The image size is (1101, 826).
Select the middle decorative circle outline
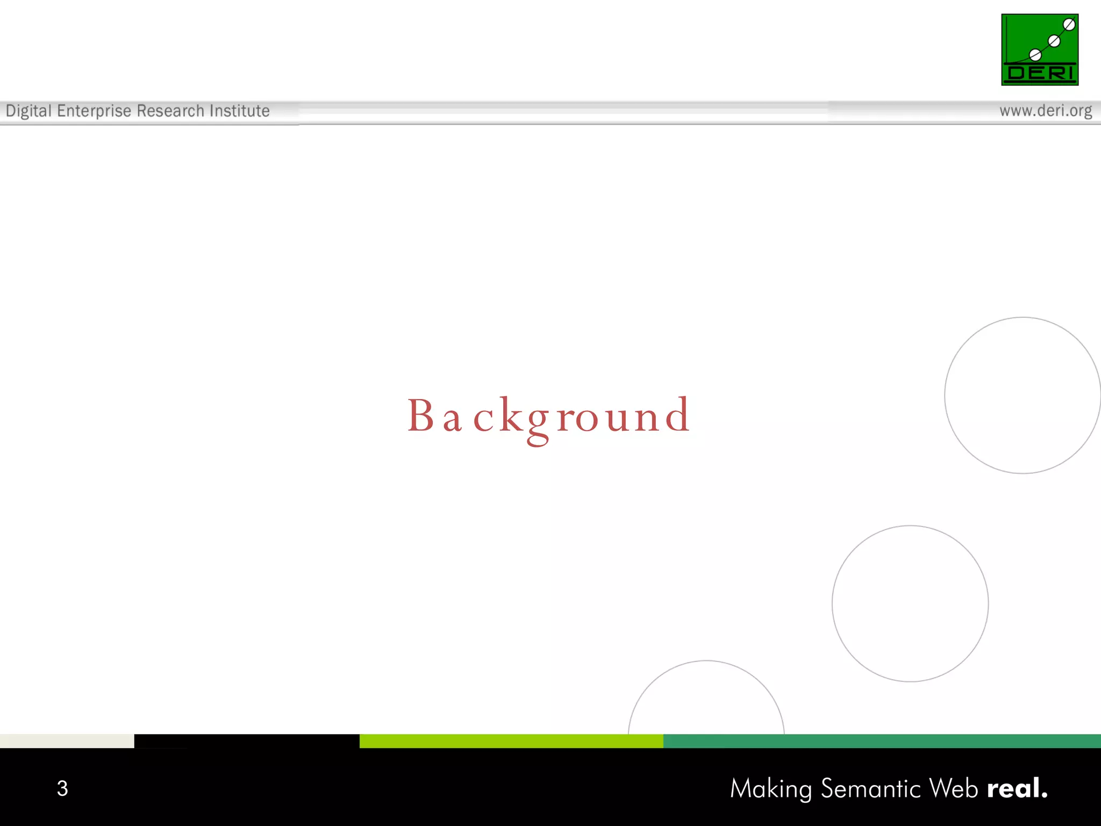click(832, 603)
